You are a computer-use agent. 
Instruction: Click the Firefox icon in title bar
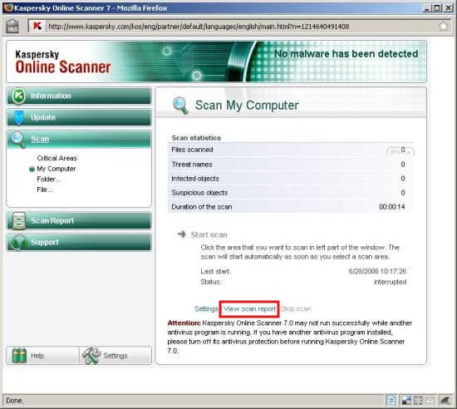(x=8, y=7)
